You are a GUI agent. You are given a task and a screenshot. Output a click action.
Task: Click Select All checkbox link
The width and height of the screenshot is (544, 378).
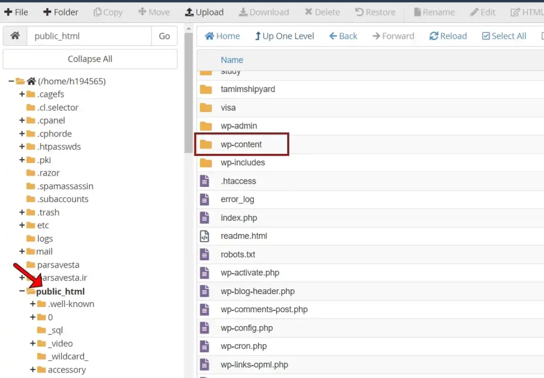pyautogui.click(x=504, y=36)
